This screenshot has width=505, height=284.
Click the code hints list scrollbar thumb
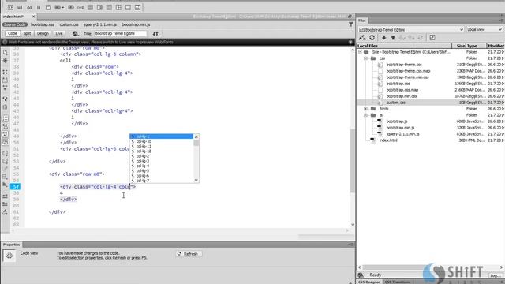(196, 143)
